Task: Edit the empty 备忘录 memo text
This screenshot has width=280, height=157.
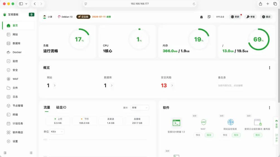Action: (x=230, y=86)
